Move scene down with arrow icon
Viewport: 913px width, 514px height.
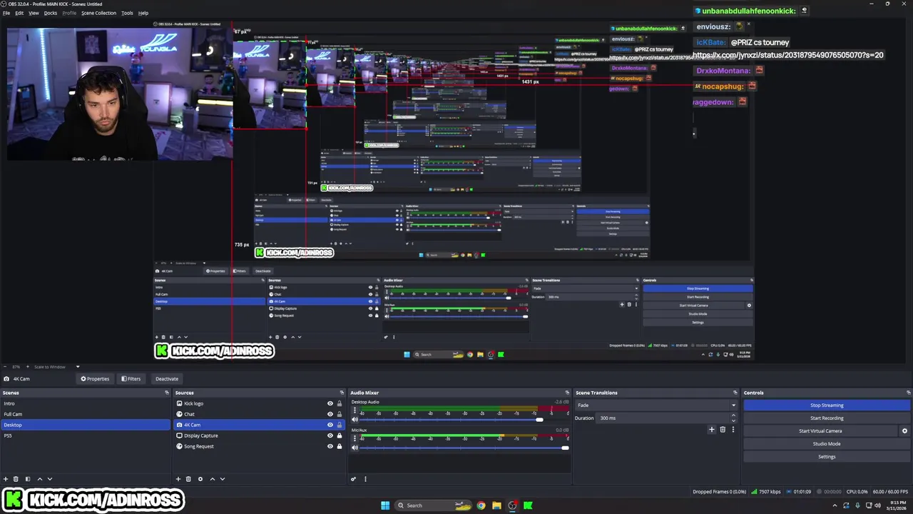(49, 479)
